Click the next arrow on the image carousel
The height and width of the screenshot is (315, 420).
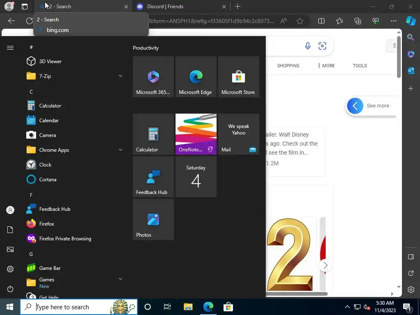coord(325,265)
